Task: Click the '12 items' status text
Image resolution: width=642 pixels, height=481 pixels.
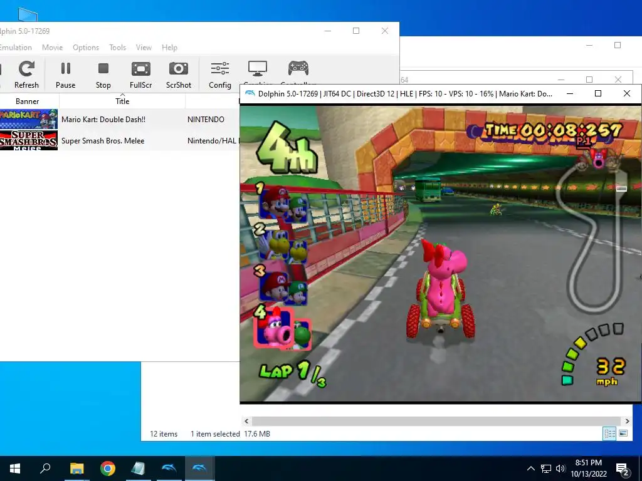Action: [164, 434]
